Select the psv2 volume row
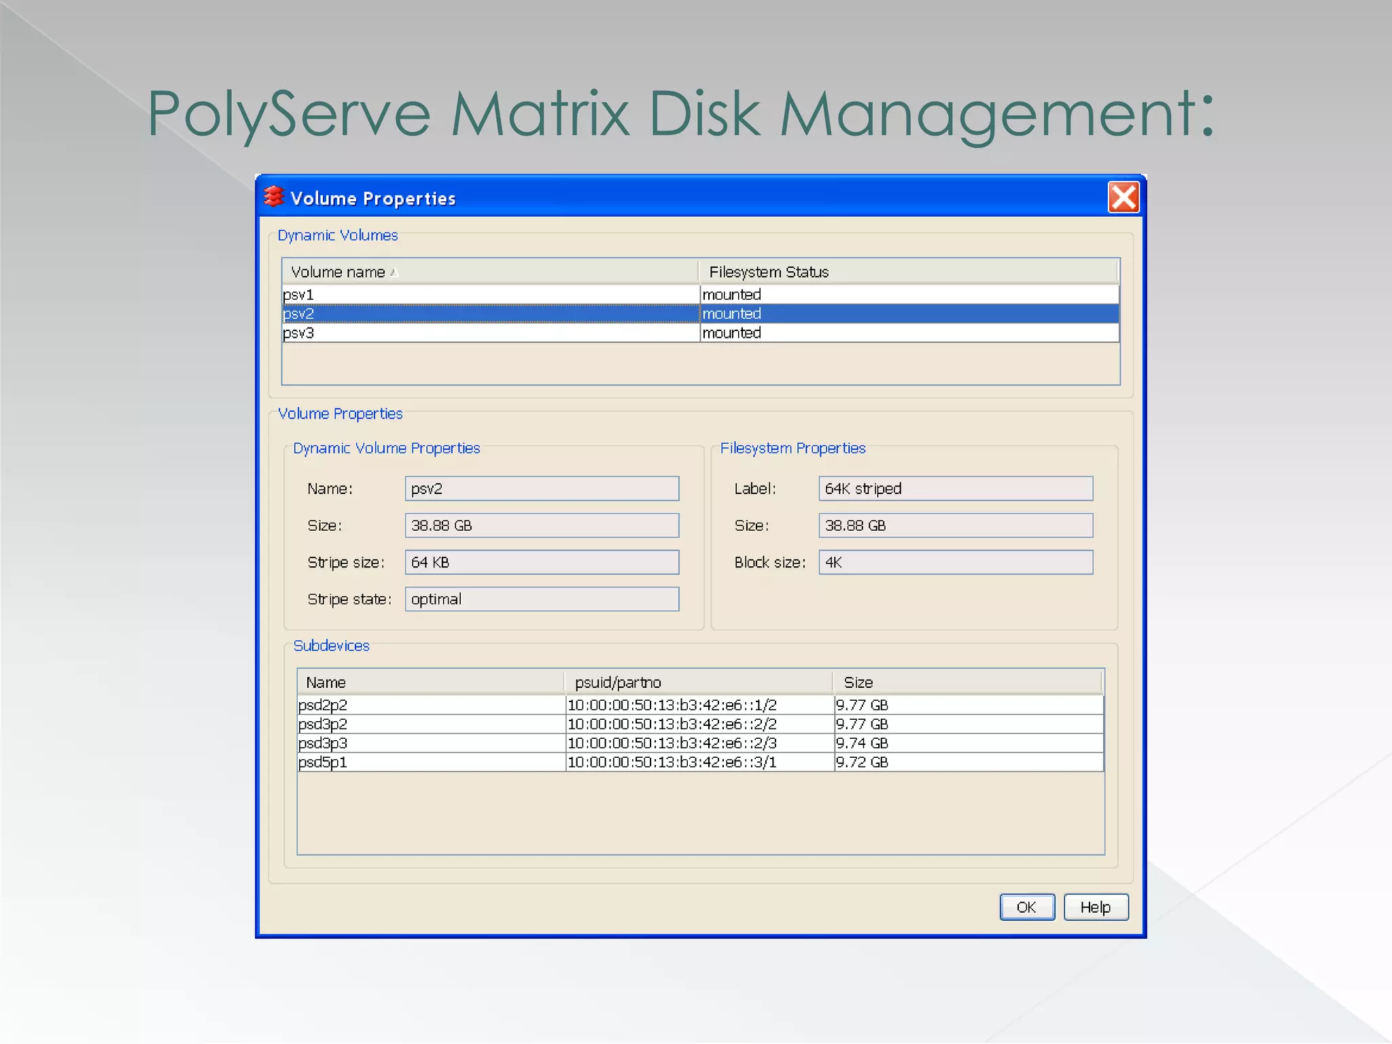 coord(700,313)
